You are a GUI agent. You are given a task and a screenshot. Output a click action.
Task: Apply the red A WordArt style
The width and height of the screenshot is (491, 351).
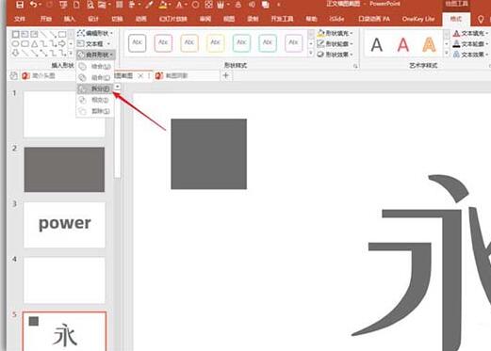(403, 44)
